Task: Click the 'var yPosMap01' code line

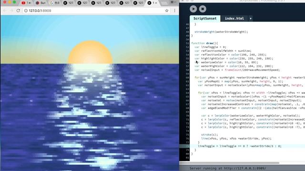Action: tap(240, 81)
